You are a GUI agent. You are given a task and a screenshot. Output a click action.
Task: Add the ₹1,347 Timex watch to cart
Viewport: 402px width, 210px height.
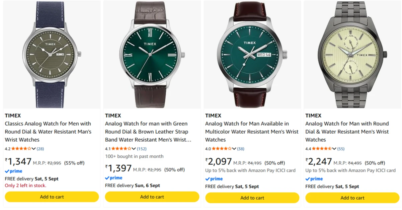[52, 197]
